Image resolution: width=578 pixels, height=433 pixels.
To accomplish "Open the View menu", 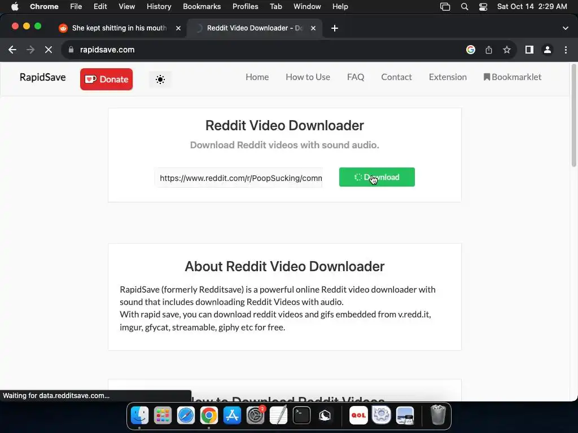I will pyautogui.click(x=126, y=7).
